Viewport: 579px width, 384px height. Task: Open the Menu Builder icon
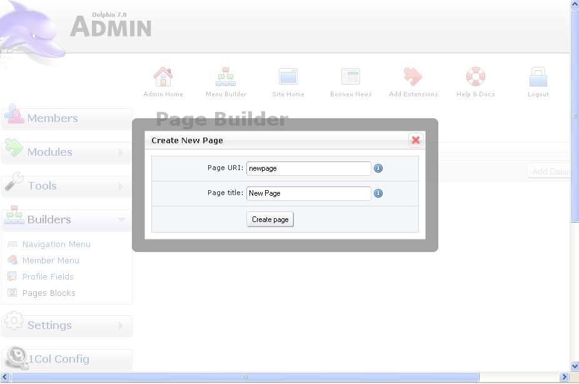(x=226, y=76)
